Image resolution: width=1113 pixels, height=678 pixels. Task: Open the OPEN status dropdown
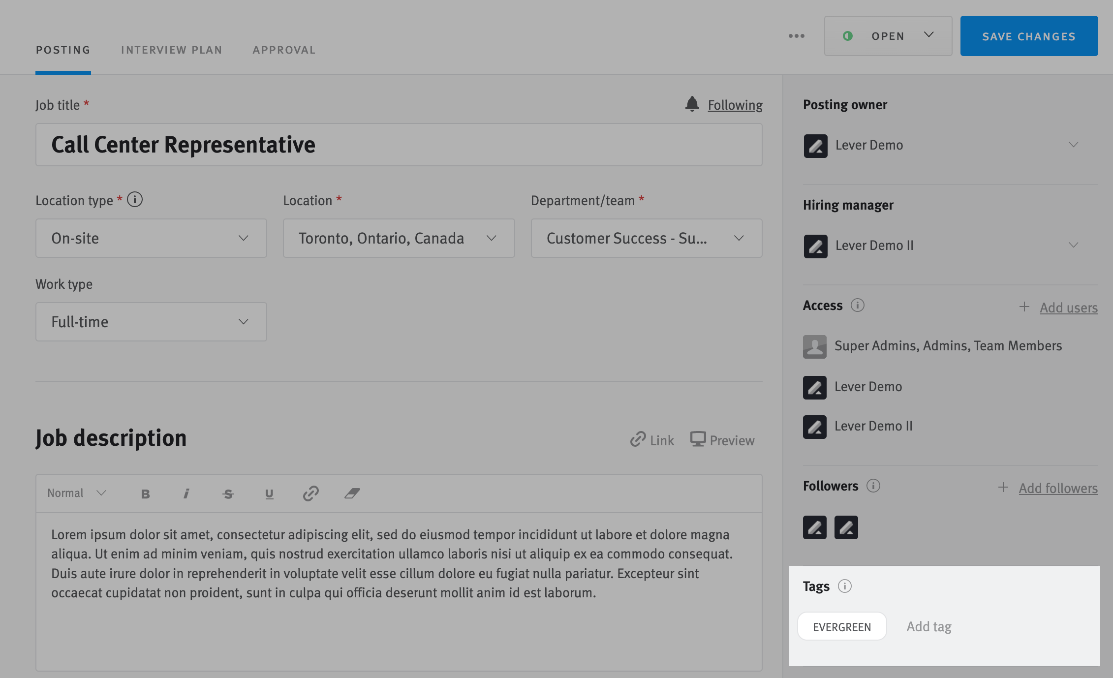tap(888, 35)
